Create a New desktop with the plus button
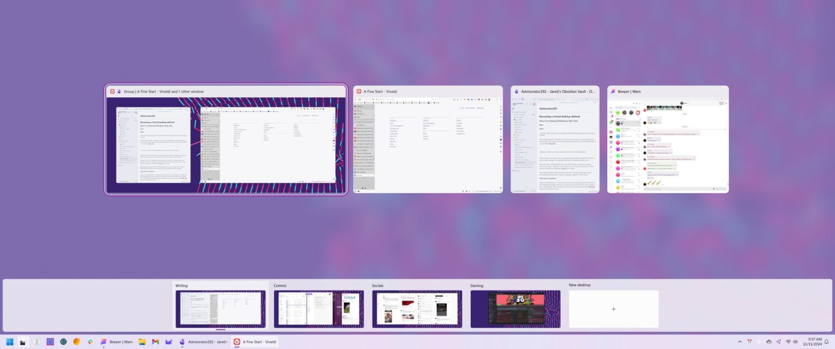The height and width of the screenshot is (349, 835). pos(613,308)
